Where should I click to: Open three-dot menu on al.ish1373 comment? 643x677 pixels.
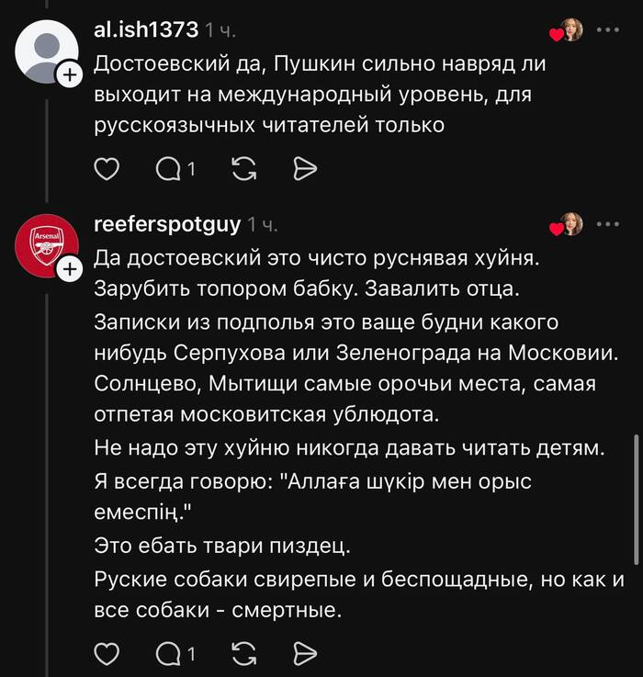[x=608, y=30]
